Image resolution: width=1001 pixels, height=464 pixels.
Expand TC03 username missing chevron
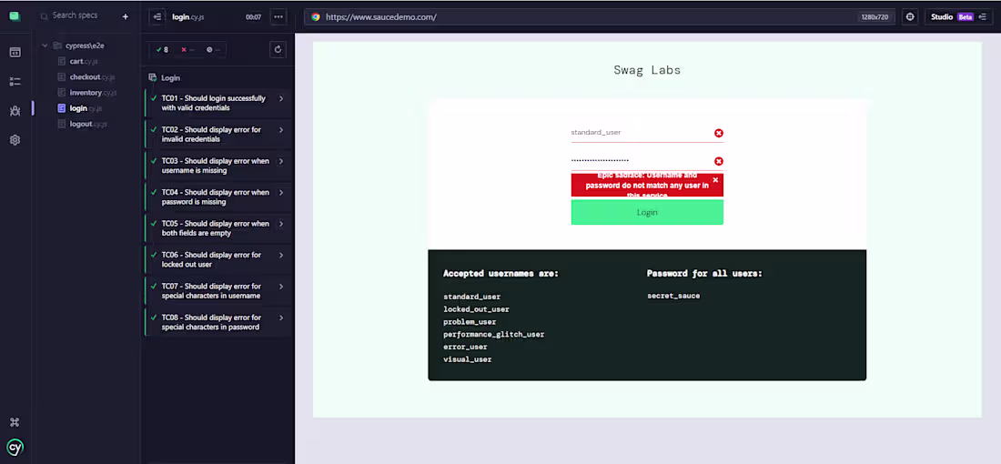(281, 161)
